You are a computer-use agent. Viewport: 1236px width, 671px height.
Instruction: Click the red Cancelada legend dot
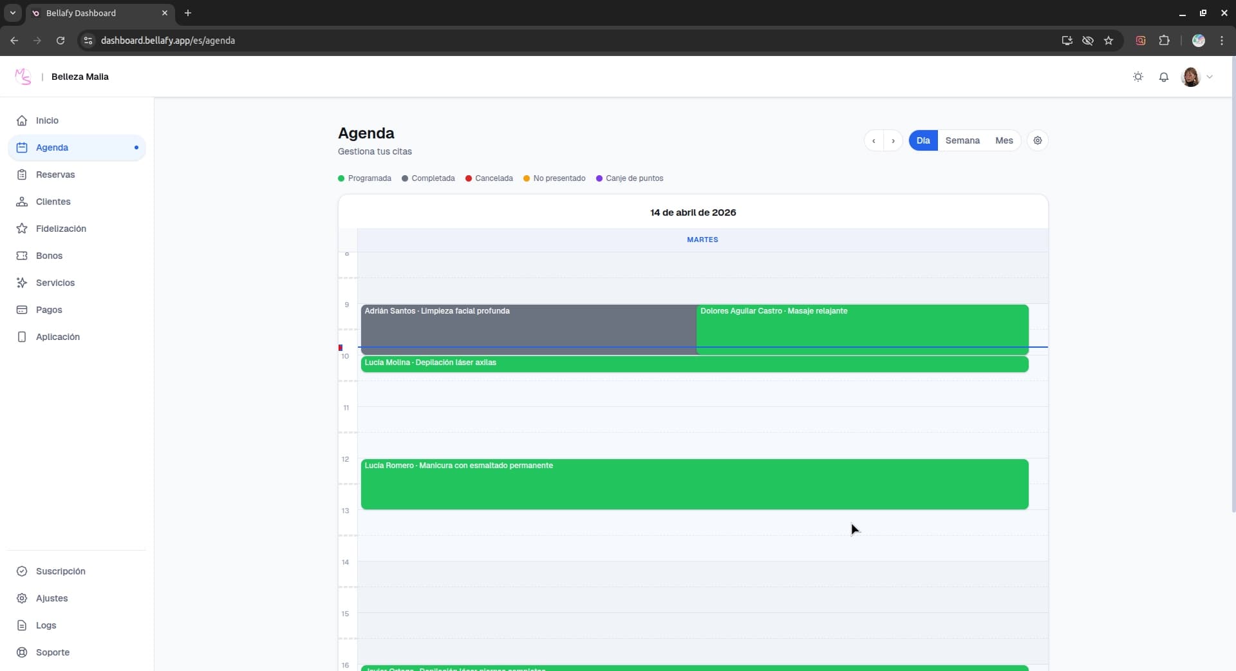(x=469, y=178)
